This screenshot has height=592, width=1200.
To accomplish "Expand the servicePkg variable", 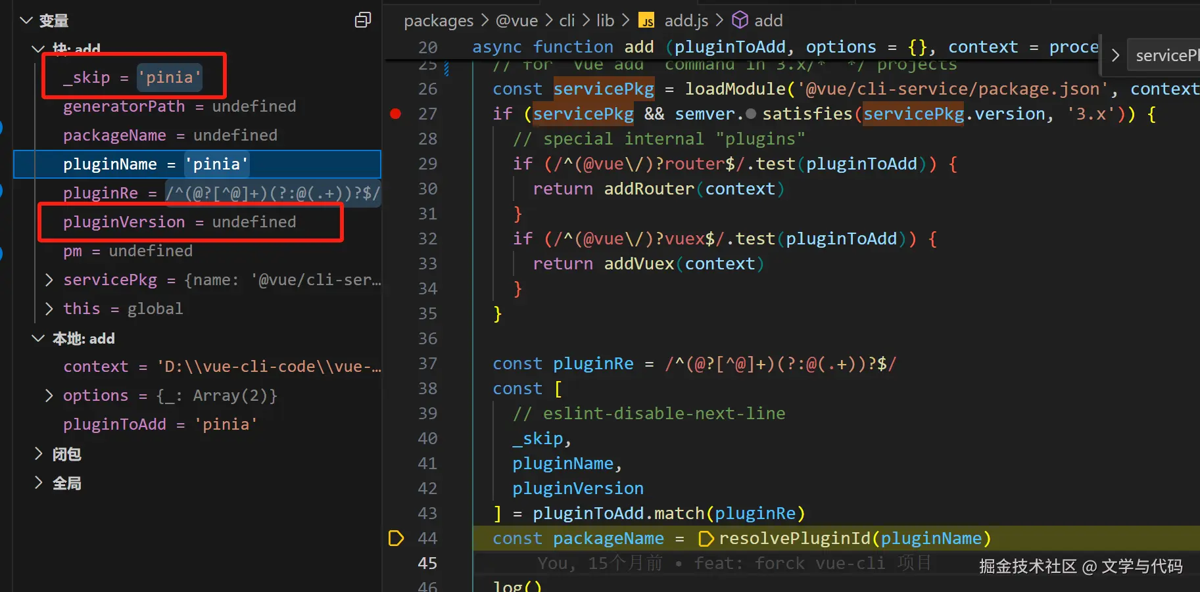I will (49, 280).
